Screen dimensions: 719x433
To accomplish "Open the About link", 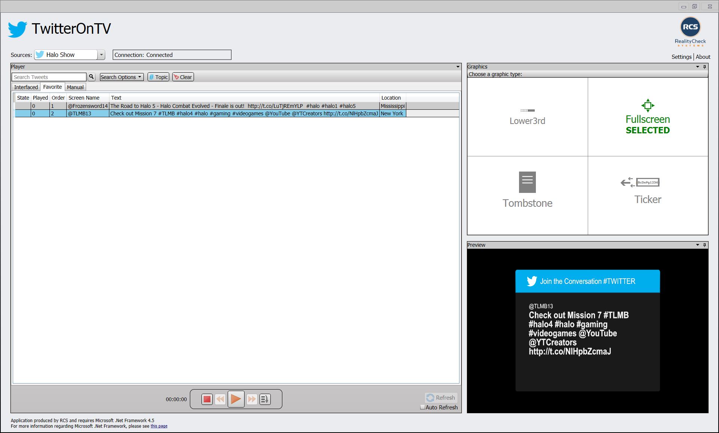I will [x=703, y=57].
